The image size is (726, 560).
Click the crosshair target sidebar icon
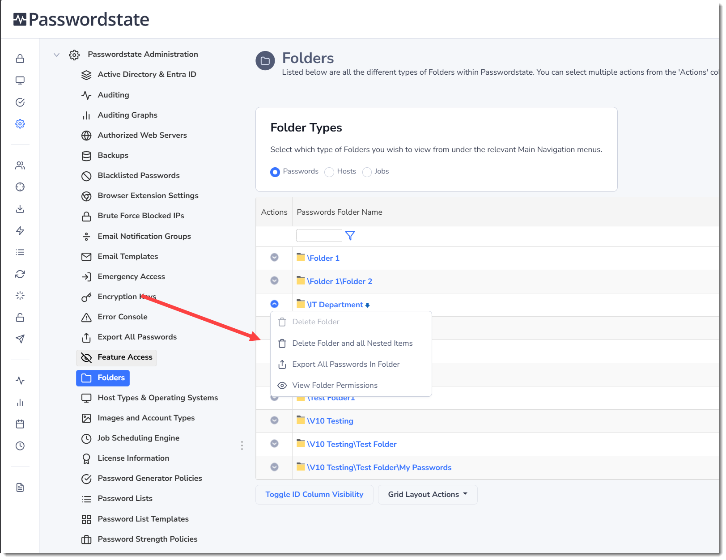[x=20, y=187]
